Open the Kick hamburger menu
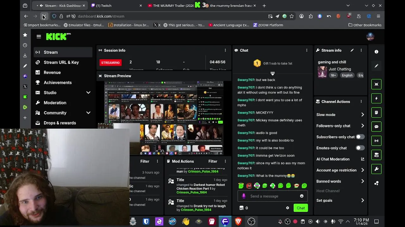 click(39, 37)
